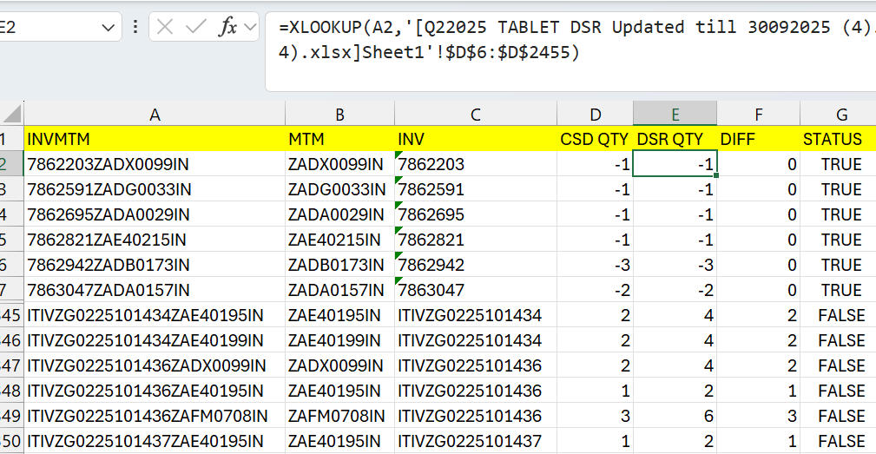
Task: Click the green error triangle in cell C2
Action: pos(398,155)
